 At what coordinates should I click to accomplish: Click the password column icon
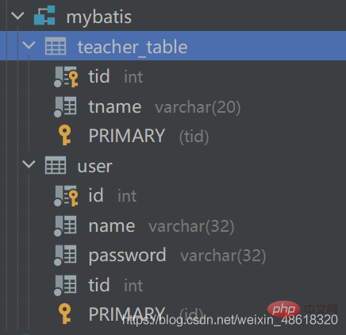[65, 256]
